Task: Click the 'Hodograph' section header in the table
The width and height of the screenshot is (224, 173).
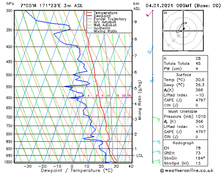Action: [183, 143]
